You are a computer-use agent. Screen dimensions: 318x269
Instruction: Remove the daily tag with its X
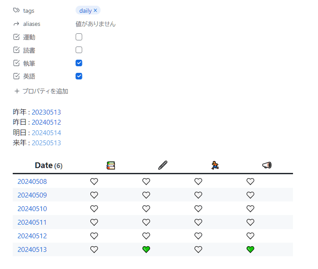click(x=96, y=11)
